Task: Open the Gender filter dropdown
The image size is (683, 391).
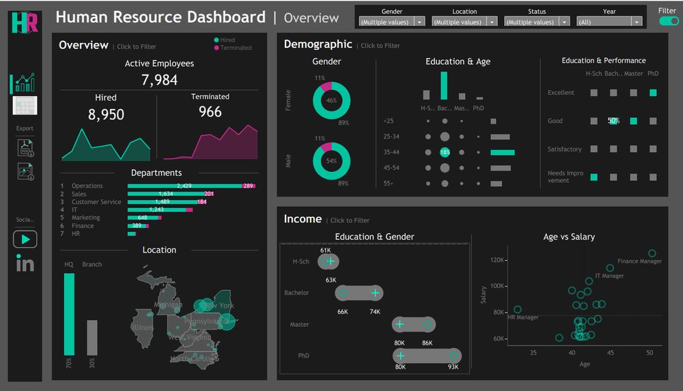Action: click(391, 22)
